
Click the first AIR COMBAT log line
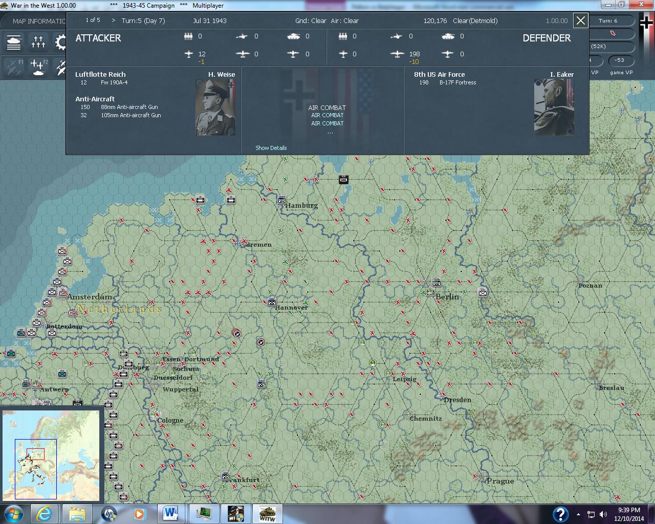point(327,108)
